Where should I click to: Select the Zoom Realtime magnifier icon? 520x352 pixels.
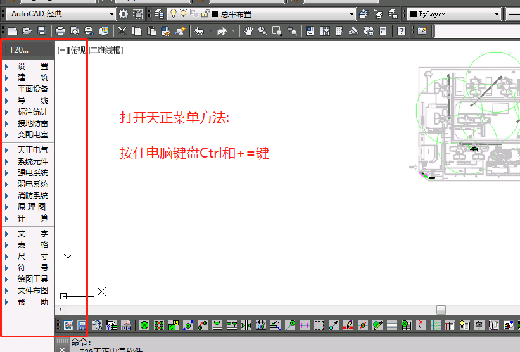tap(263, 31)
